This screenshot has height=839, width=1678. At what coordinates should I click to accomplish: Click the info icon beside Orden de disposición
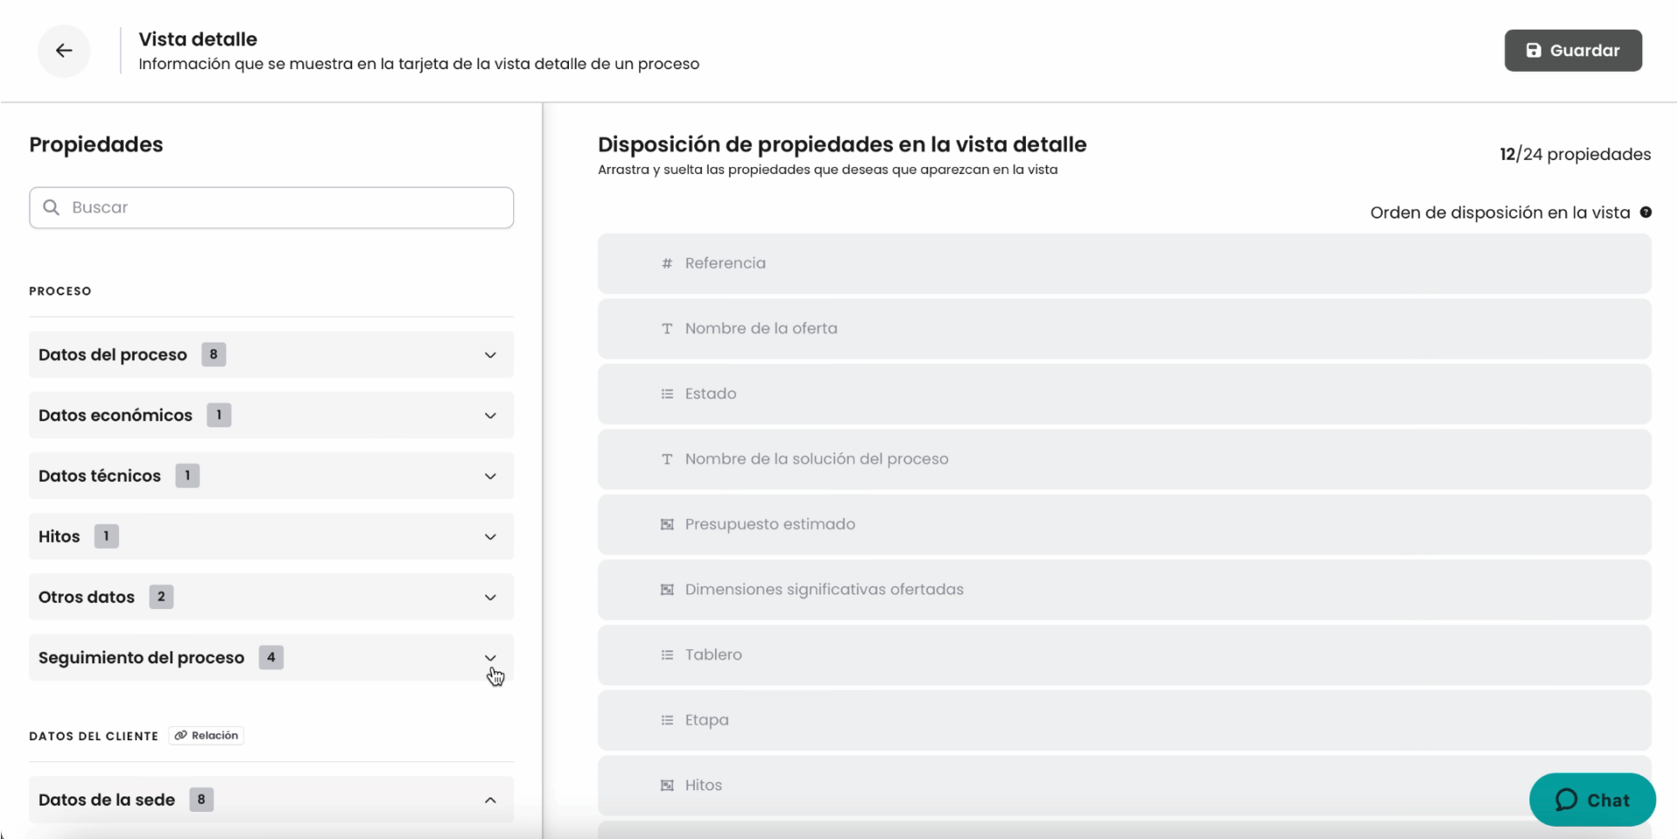click(x=1646, y=212)
